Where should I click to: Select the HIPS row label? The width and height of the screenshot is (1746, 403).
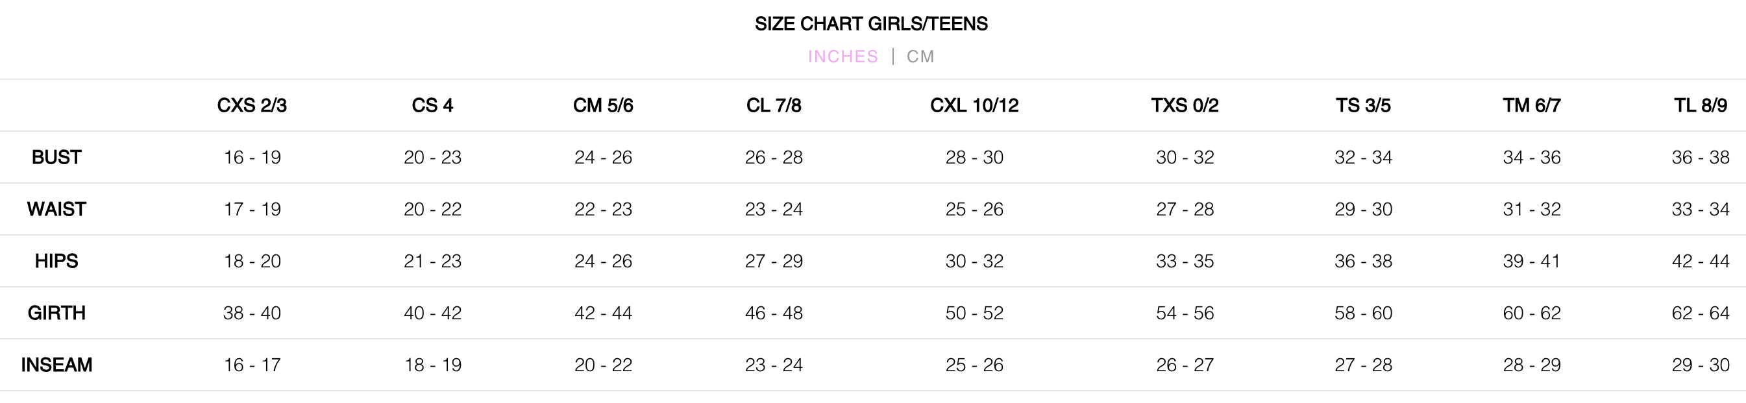pos(56,261)
